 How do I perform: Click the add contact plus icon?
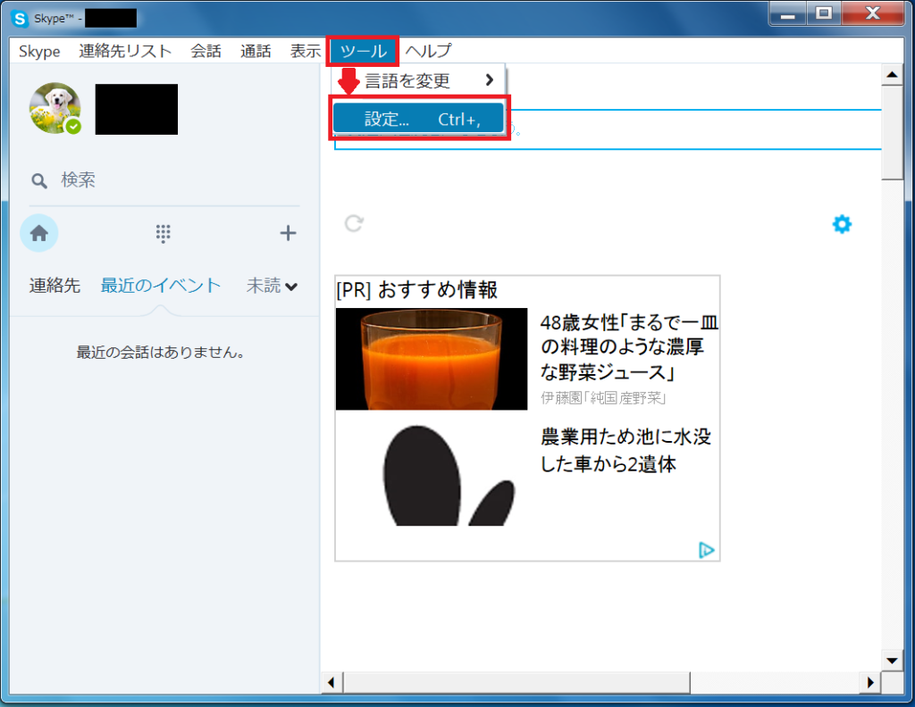coord(288,233)
